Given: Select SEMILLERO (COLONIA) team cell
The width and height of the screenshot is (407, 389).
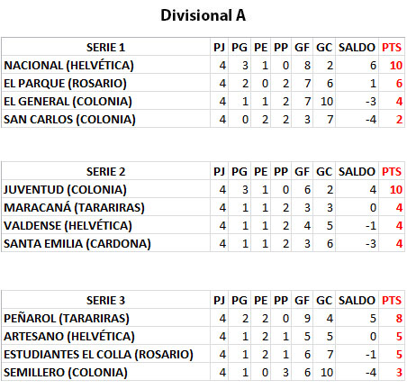Looking at the screenshot, I should coord(105,372).
